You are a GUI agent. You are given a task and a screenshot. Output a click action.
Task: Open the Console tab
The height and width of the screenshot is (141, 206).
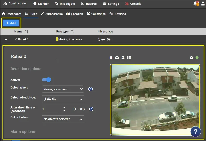tap(133, 4)
